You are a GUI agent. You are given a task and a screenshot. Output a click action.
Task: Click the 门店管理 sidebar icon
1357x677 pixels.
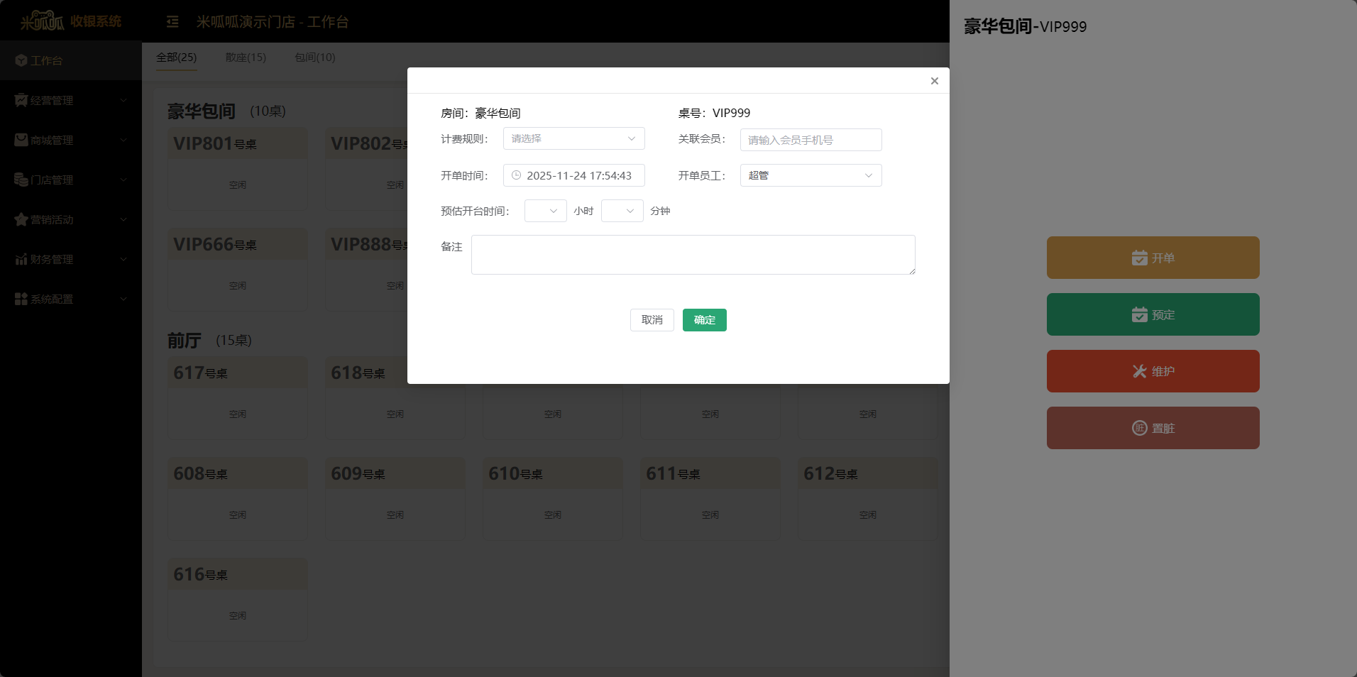pyautogui.click(x=21, y=180)
